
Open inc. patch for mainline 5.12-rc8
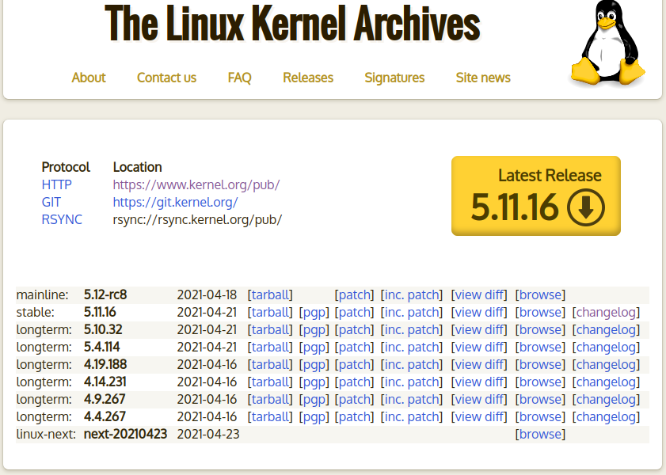coord(412,294)
